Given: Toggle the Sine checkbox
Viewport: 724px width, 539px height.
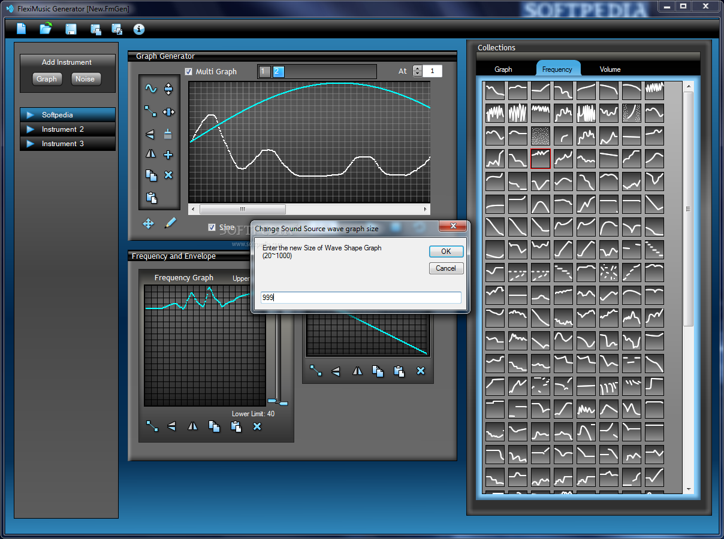Looking at the screenshot, I should [x=212, y=227].
